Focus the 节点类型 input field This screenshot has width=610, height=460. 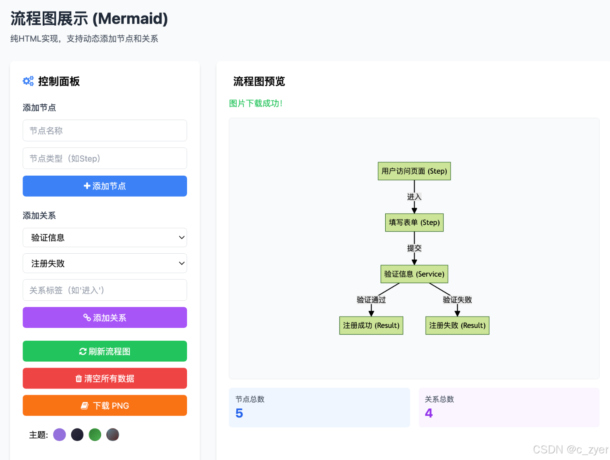point(105,158)
